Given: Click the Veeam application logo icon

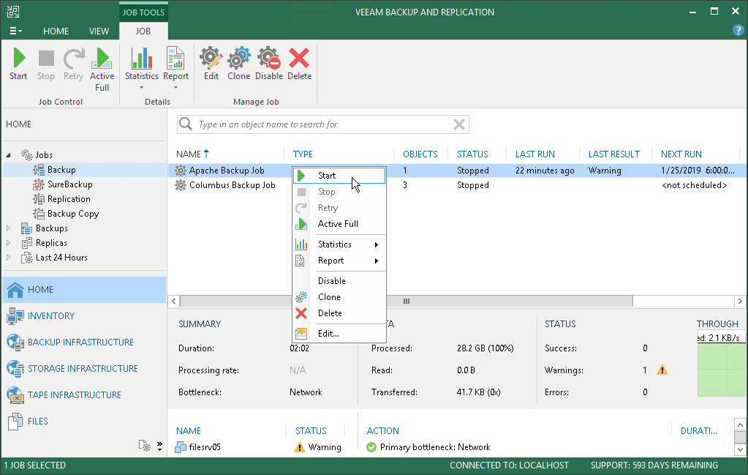Looking at the screenshot, I should [13, 12].
